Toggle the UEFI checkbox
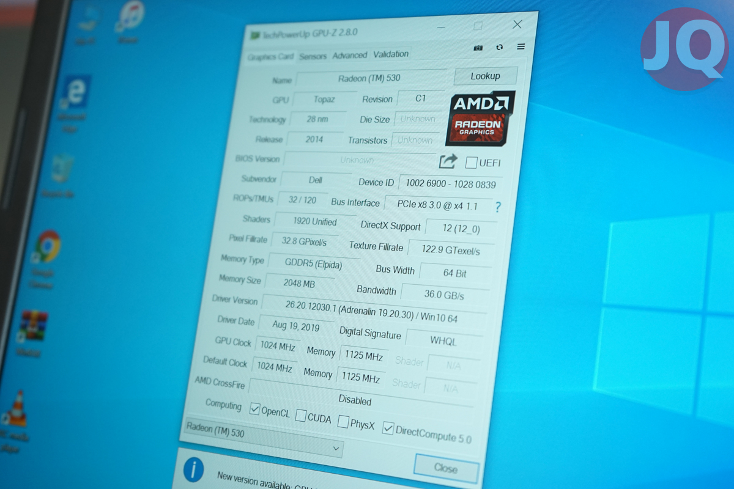734x489 pixels. click(471, 163)
